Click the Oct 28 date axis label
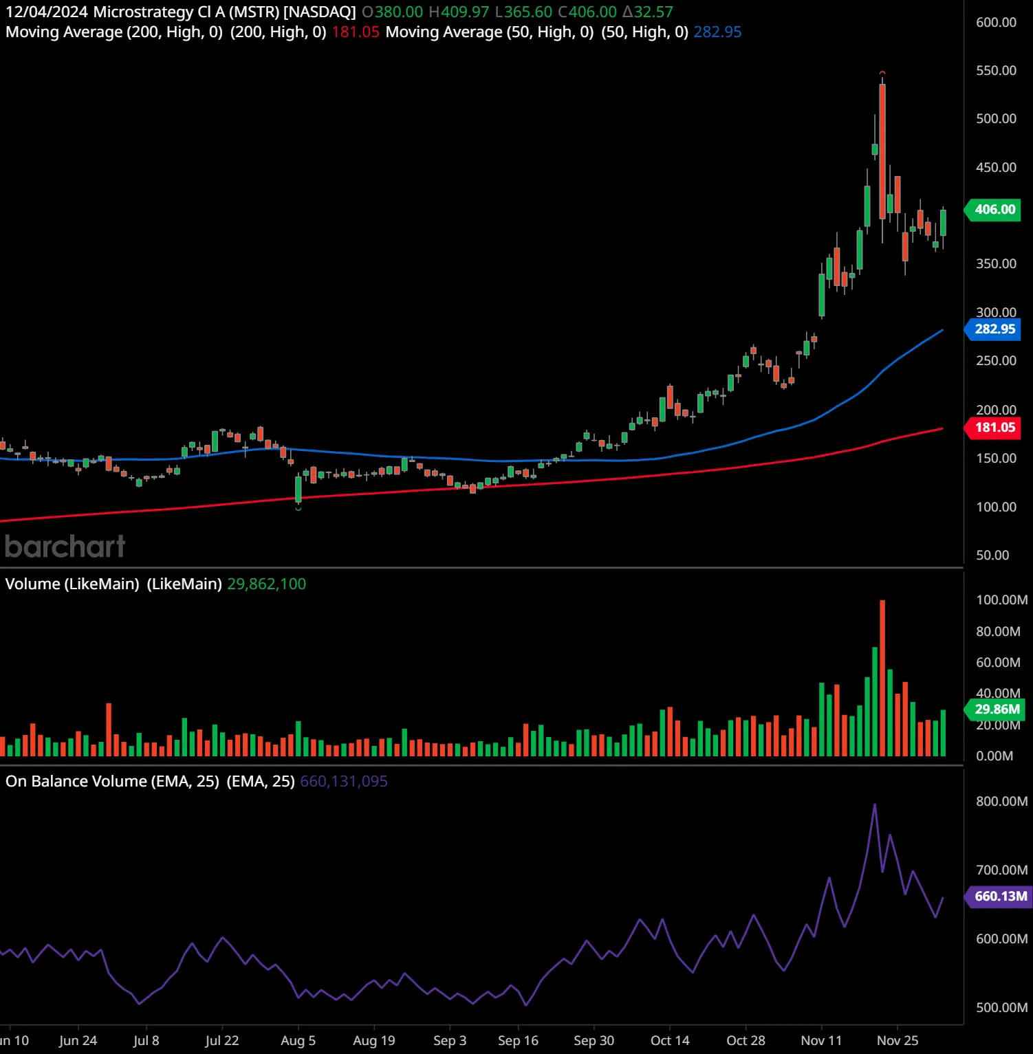The width and height of the screenshot is (1033, 1054). pos(746,1040)
